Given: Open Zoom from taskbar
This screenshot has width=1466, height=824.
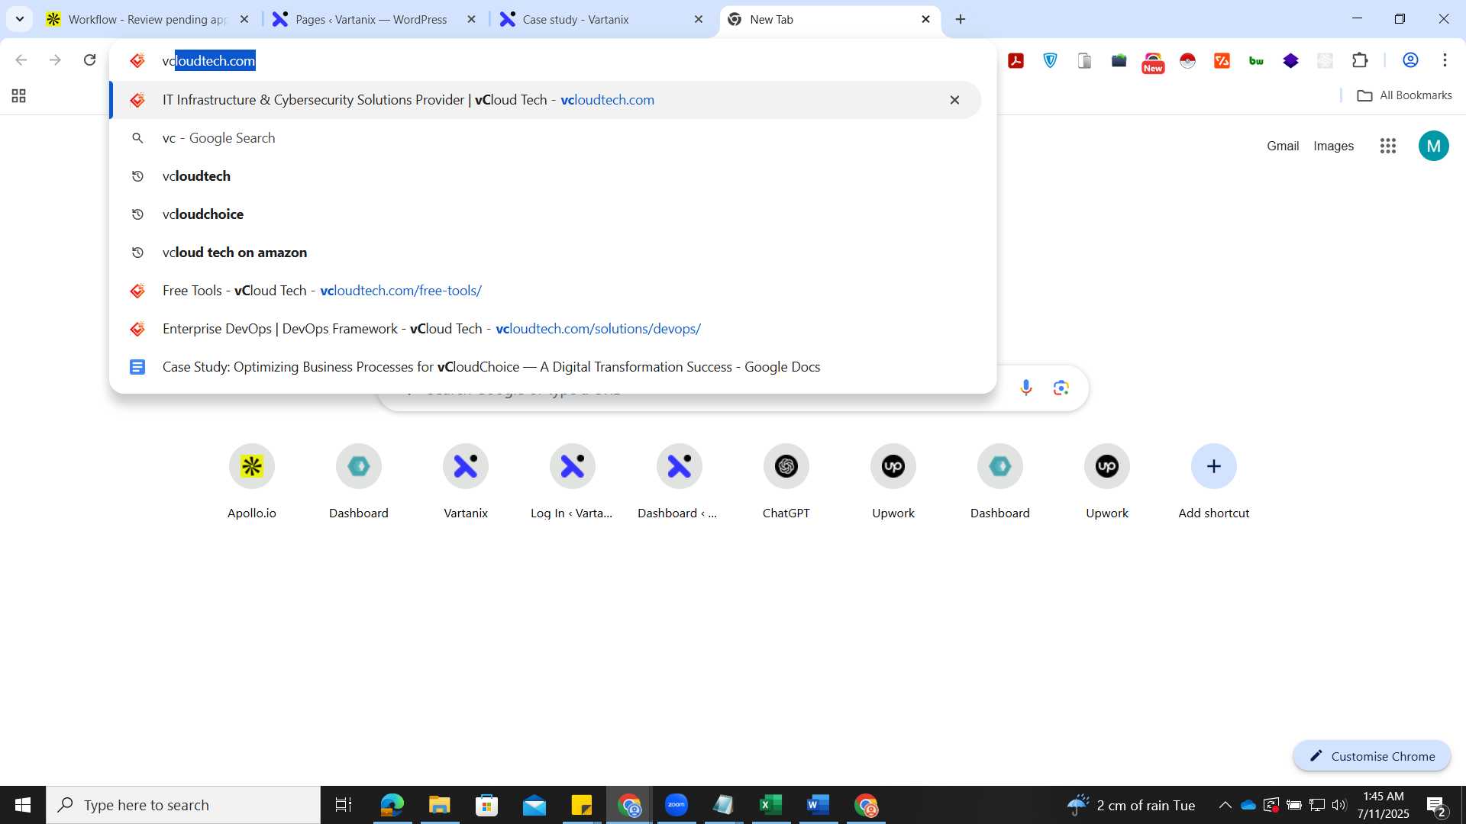Looking at the screenshot, I should 676,805.
